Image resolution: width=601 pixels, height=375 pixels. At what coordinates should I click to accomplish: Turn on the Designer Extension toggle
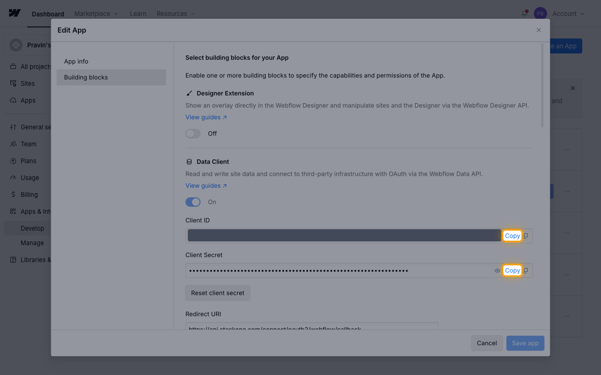193,134
